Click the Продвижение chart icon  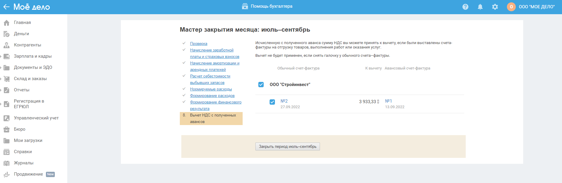(x=7, y=174)
